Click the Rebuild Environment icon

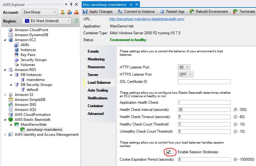[192, 12]
